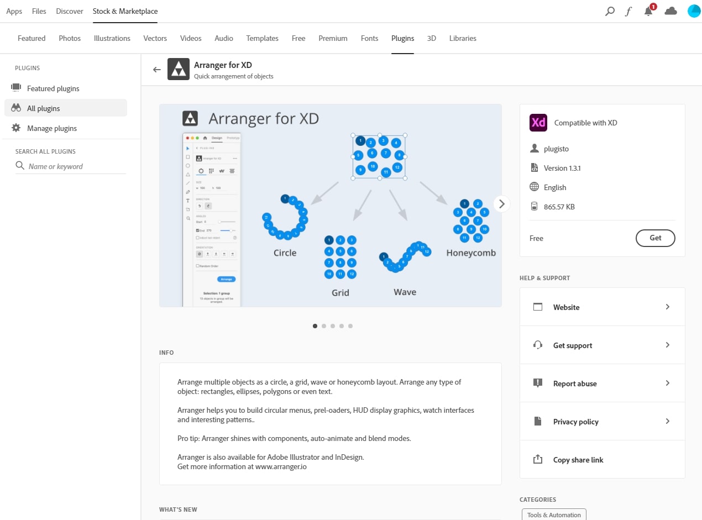Switch to the 3D tab
The height and width of the screenshot is (520, 702).
[x=432, y=38]
